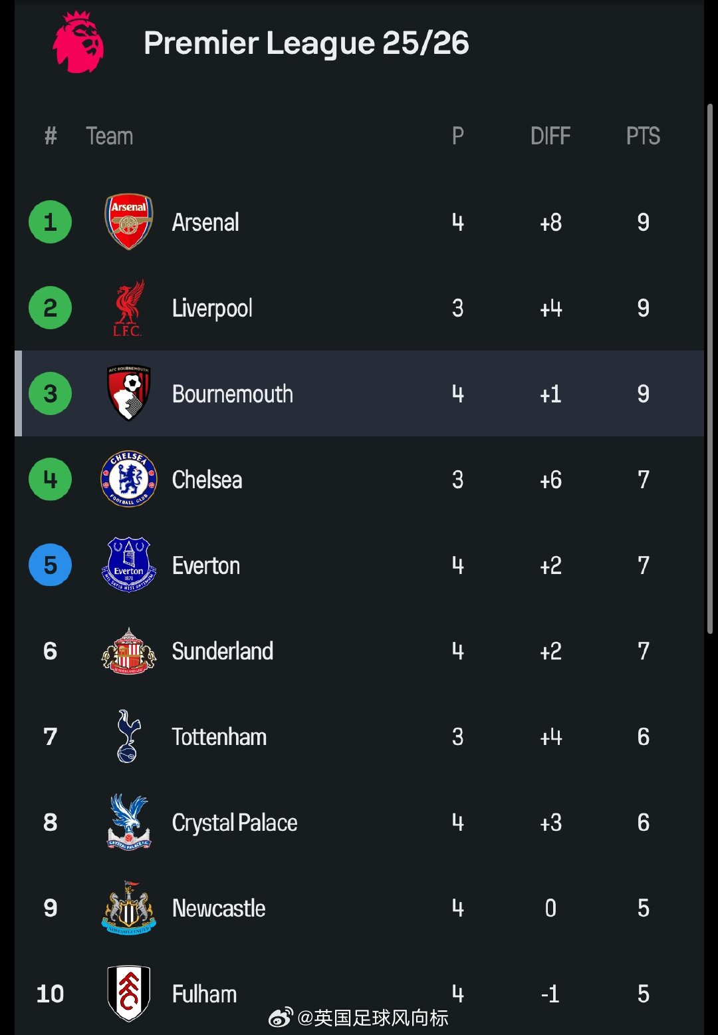Select the Everton club badge
This screenshot has width=718, height=1035.
pos(129,565)
